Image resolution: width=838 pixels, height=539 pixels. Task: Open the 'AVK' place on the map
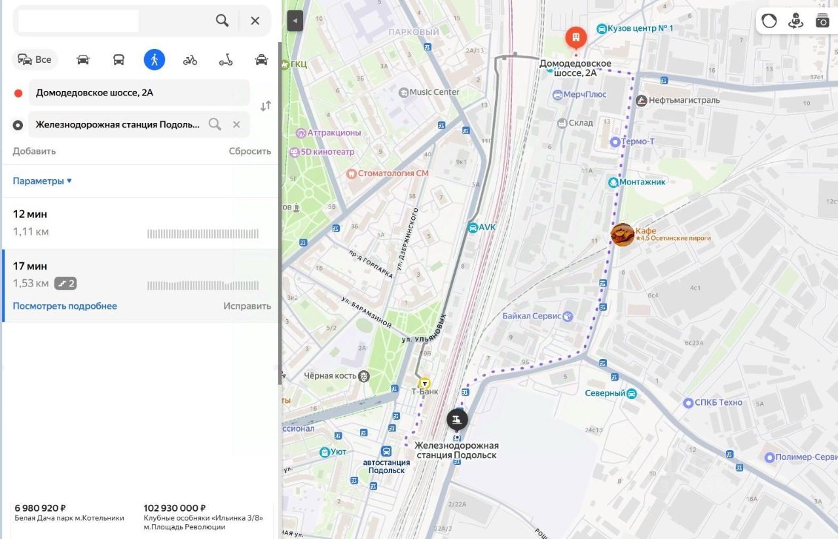pyautogui.click(x=481, y=227)
